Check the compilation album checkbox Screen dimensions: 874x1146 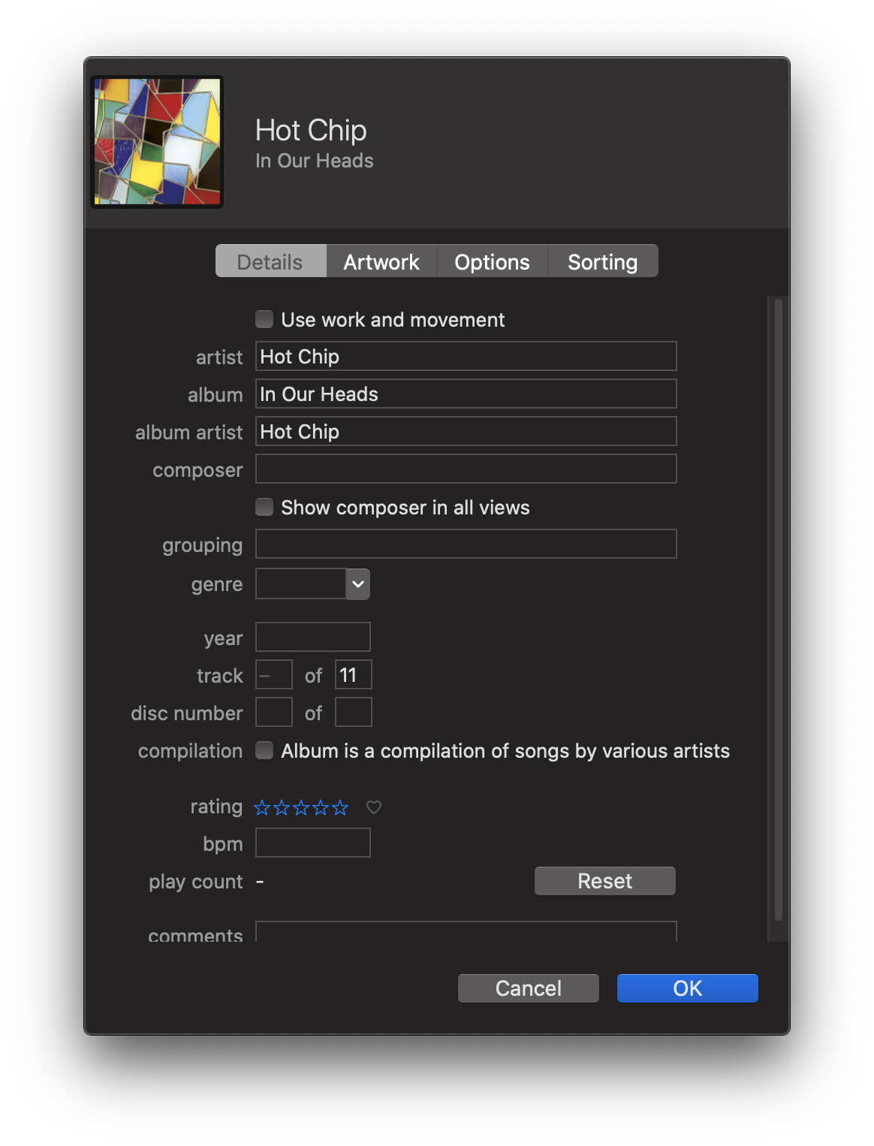[264, 750]
